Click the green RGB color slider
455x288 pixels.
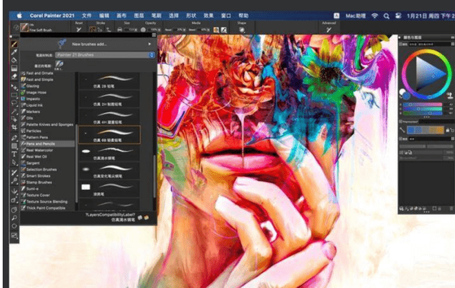point(423,109)
